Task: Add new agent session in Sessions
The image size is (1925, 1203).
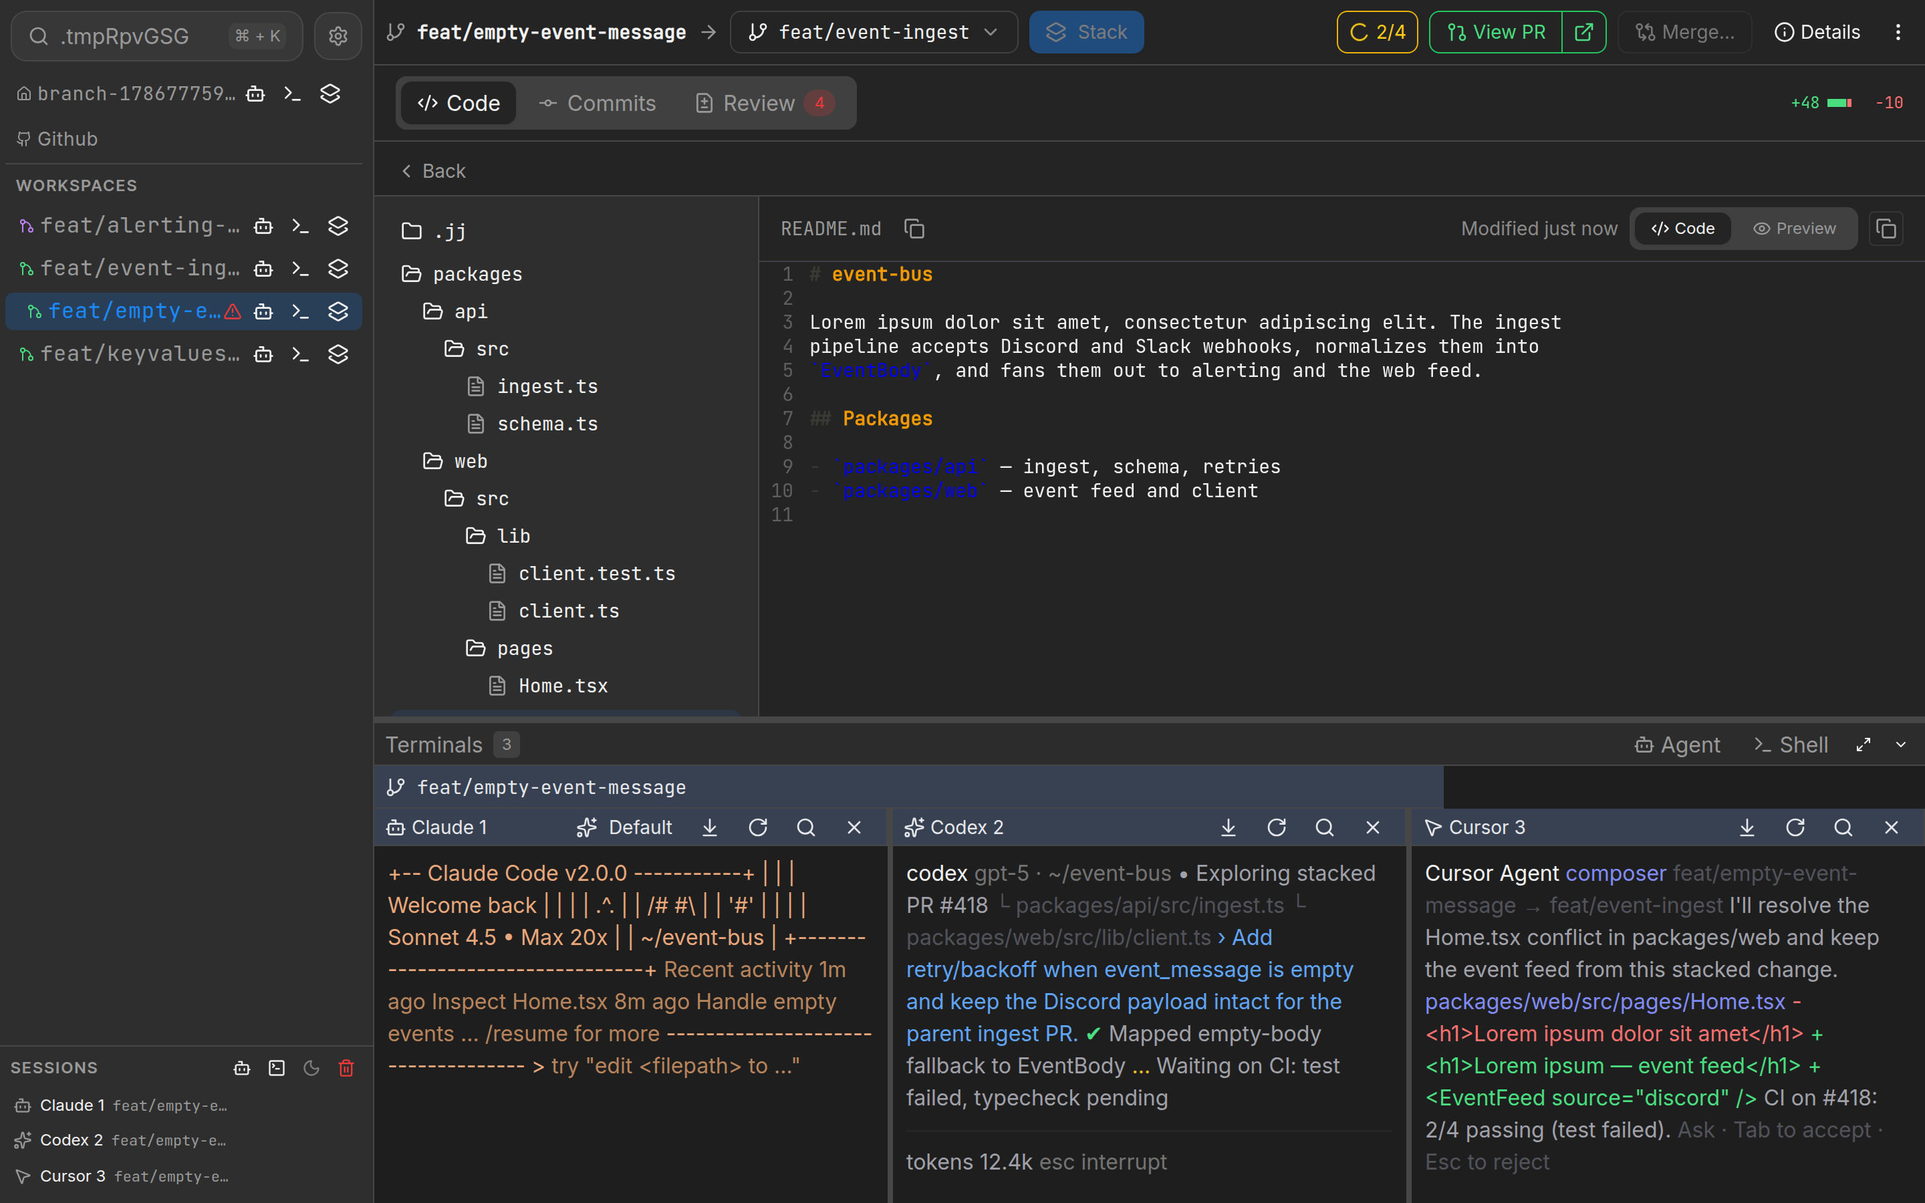Action: point(242,1068)
